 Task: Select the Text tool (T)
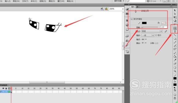pos(175,31)
